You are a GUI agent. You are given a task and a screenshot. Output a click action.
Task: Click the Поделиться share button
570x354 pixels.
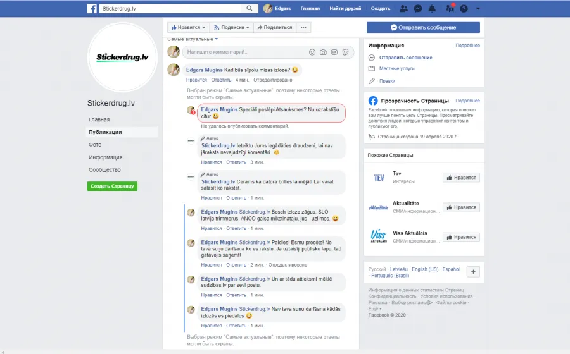(x=275, y=27)
